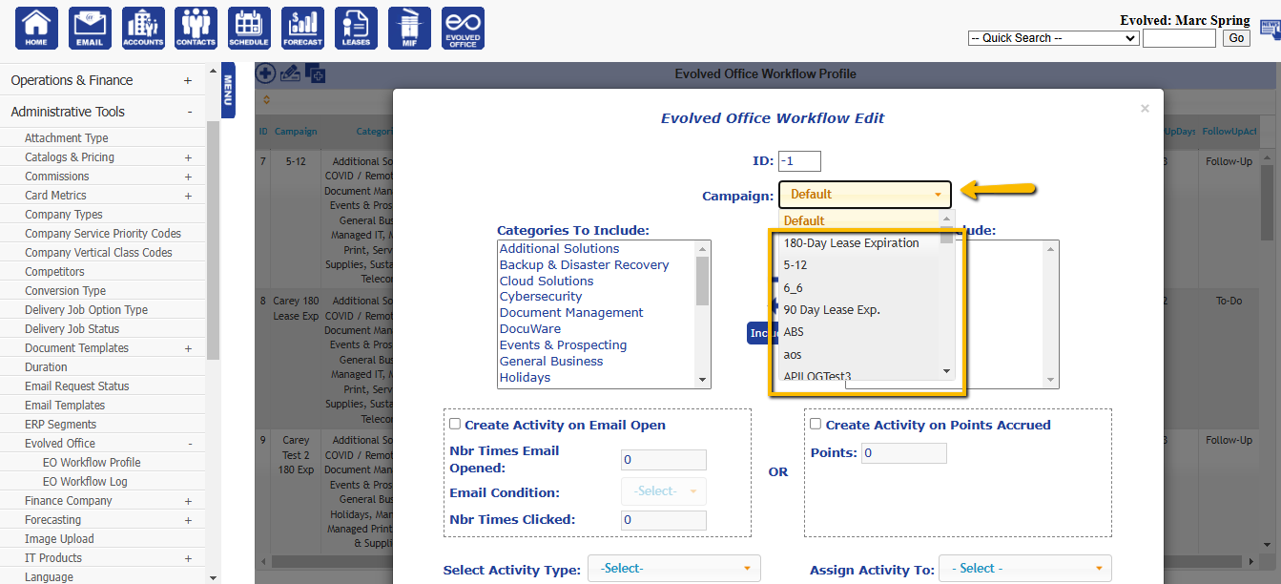
Task: Select Cloud Solutions category
Action: [597, 281]
